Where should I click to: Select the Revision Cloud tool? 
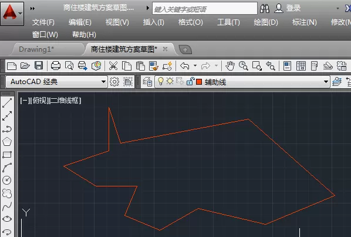tap(7, 193)
